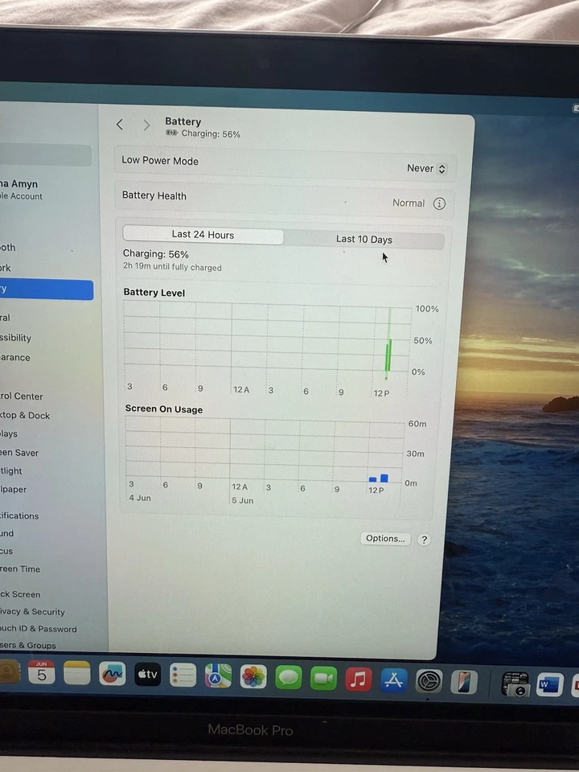
Task: Launch Maps from the Dock
Action: click(218, 675)
